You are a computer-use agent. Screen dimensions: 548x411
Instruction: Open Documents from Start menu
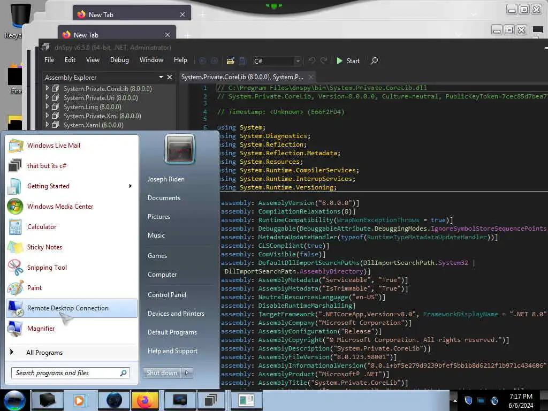(164, 198)
